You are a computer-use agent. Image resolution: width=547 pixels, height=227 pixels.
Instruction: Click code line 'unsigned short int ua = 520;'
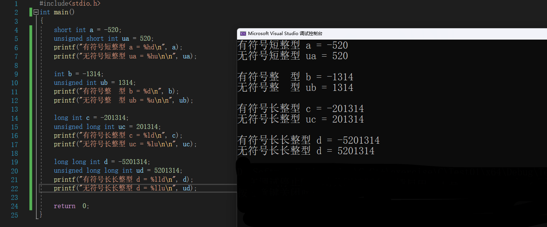pos(104,38)
